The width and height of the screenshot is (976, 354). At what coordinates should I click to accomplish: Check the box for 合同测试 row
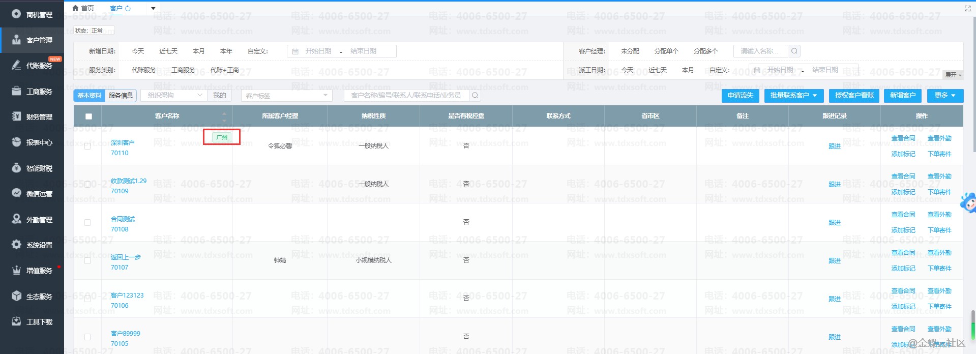tap(87, 222)
